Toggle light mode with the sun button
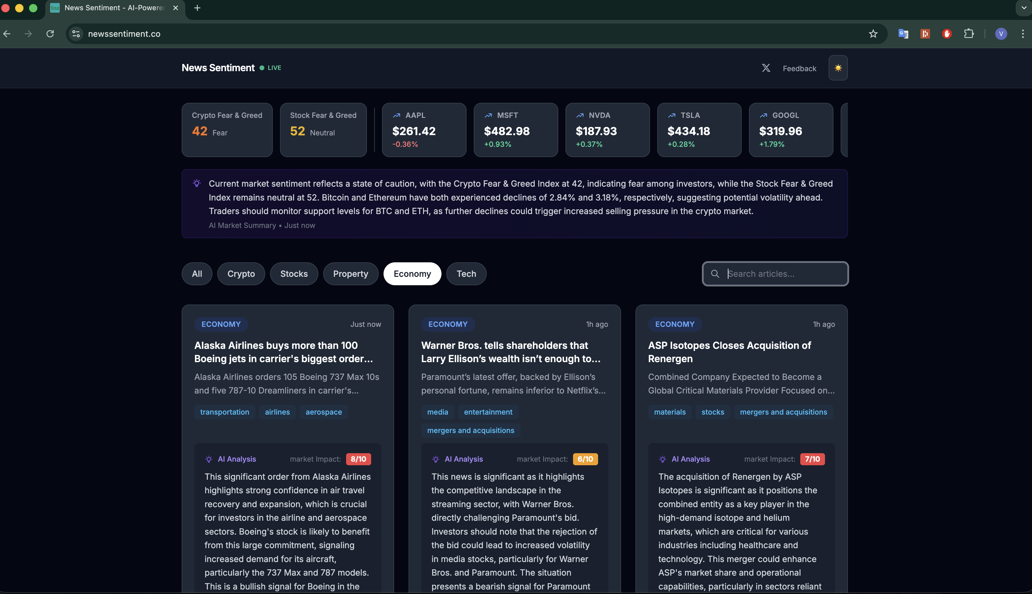 click(x=838, y=68)
